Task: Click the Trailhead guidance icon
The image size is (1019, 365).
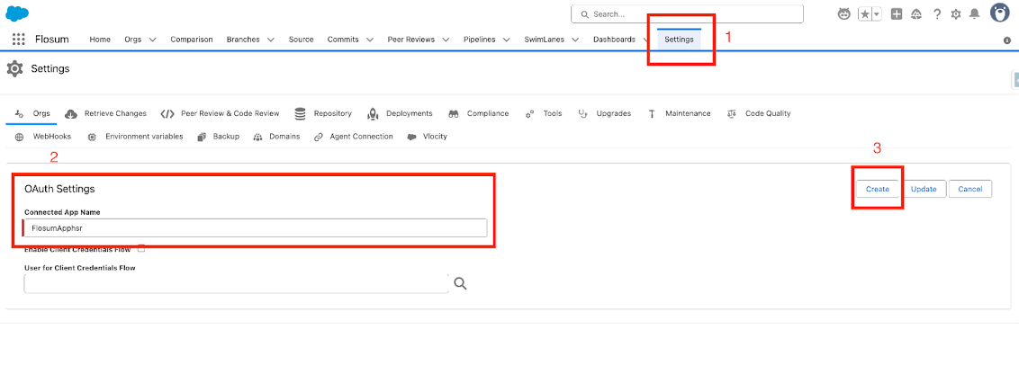Action: tap(917, 13)
